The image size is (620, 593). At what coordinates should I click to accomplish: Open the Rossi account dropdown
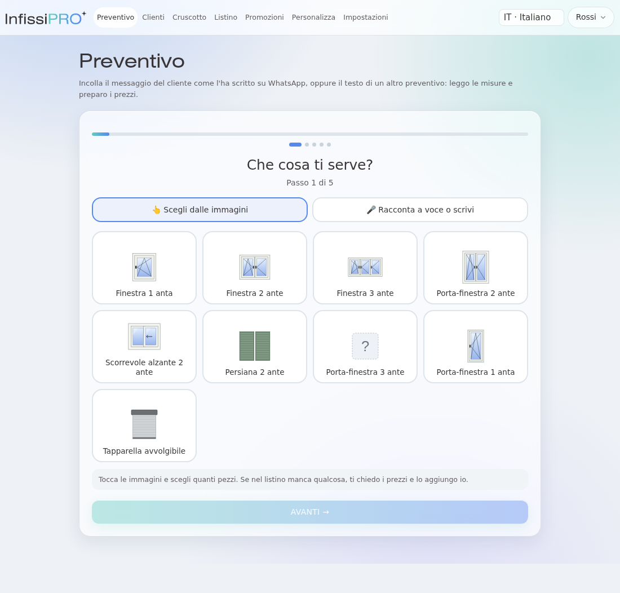(x=590, y=17)
